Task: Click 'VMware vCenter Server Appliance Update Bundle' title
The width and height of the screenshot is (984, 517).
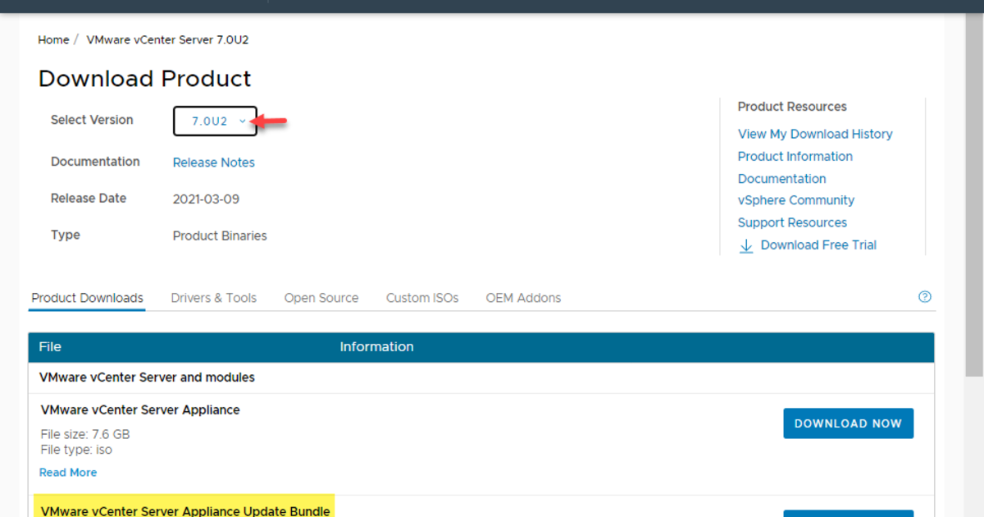Action: coord(185,511)
